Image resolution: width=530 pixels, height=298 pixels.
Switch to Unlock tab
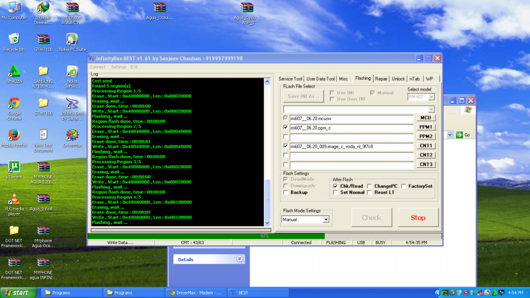(x=398, y=79)
